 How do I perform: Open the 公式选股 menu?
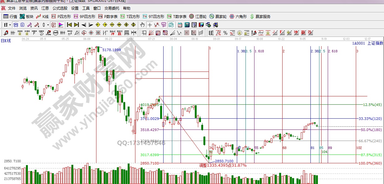tap(60, 8)
